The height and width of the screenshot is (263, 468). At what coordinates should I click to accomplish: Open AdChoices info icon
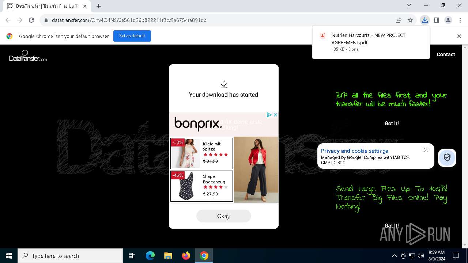269,115
